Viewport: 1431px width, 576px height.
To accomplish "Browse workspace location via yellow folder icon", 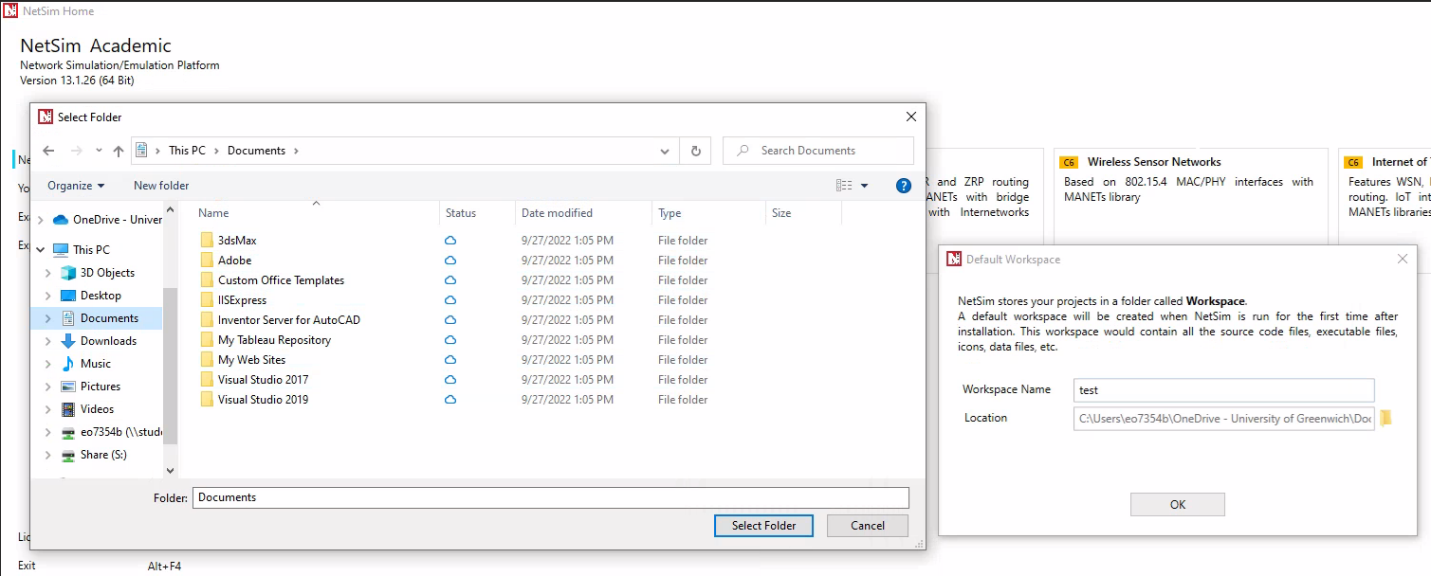I will pyautogui.click(x=1386, y=417).
